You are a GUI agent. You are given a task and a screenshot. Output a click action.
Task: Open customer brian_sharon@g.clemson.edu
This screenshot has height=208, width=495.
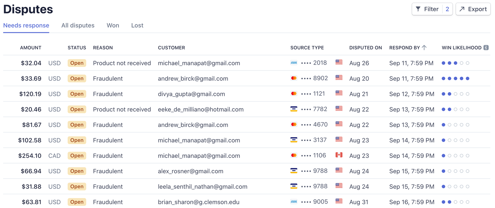(x=199, y=202)
